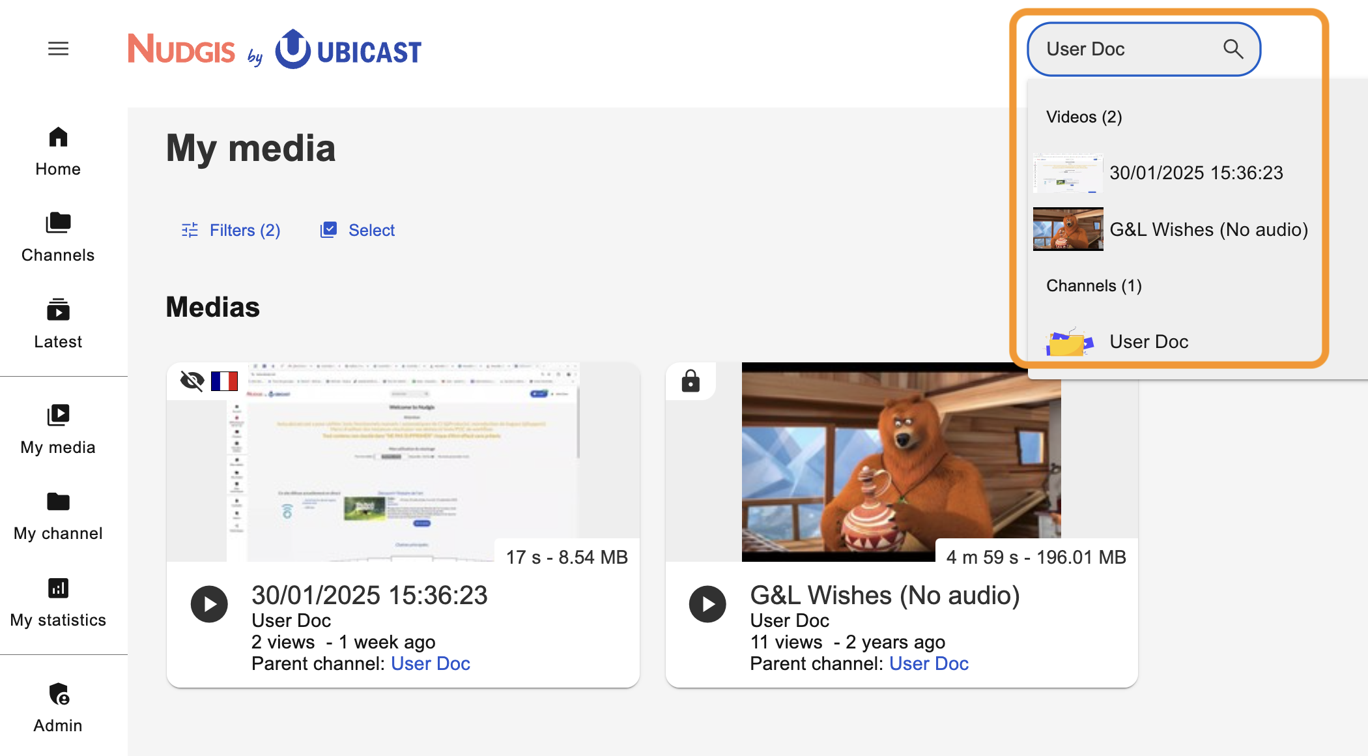This screenshot has height=756, width=1368.
Task: Click the unlisted eye-slash icon on first card
Action: coord(192,381)
